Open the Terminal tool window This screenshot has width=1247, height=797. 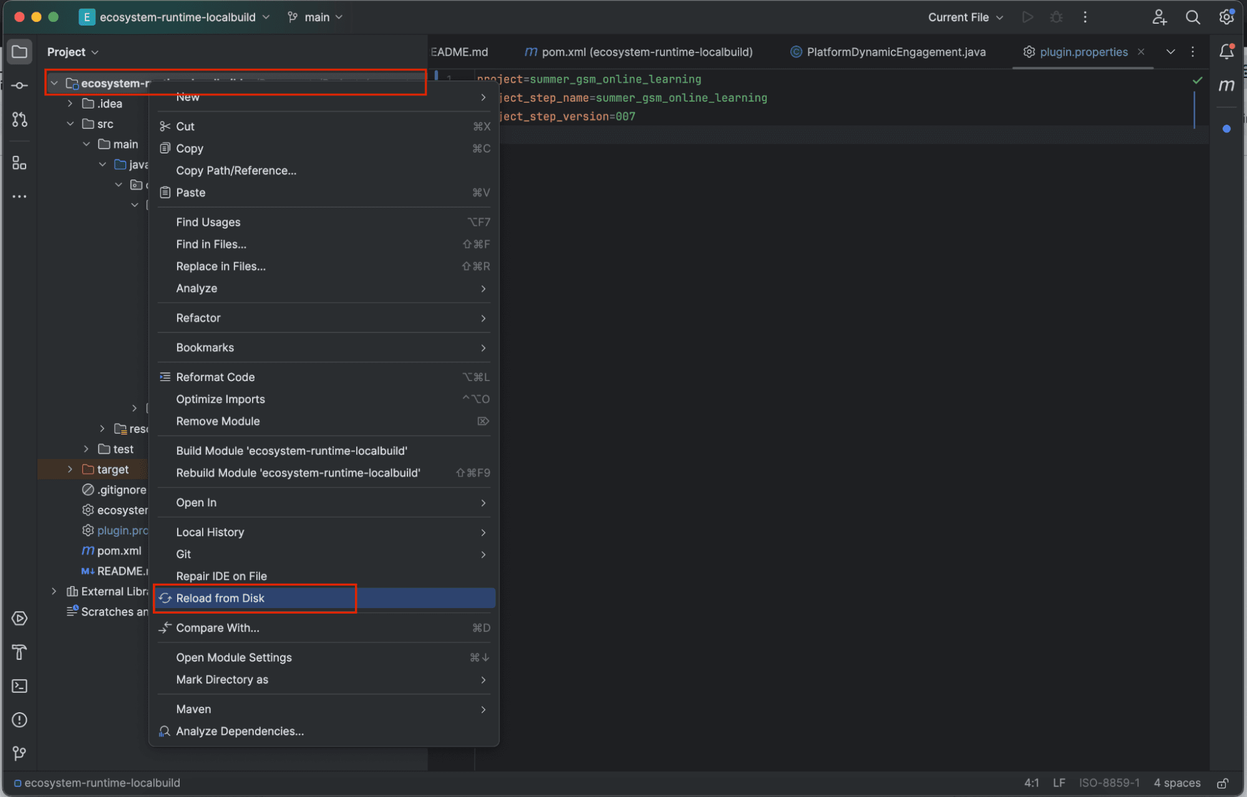tap(19, 686)
